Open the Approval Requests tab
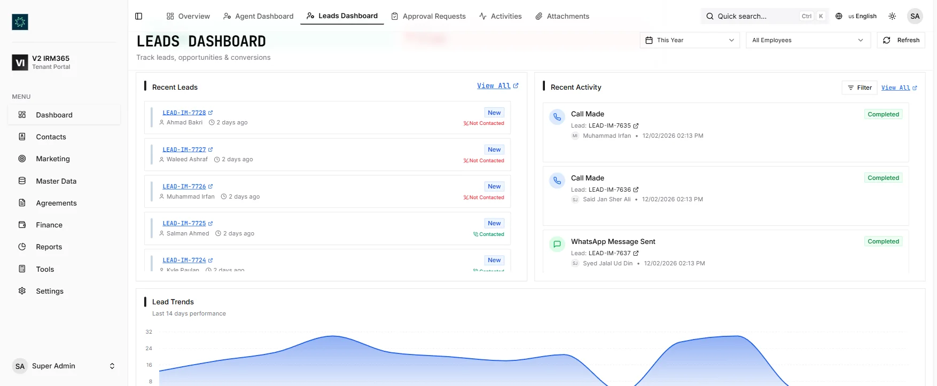 pyautogui.click(x=428, y=16)
